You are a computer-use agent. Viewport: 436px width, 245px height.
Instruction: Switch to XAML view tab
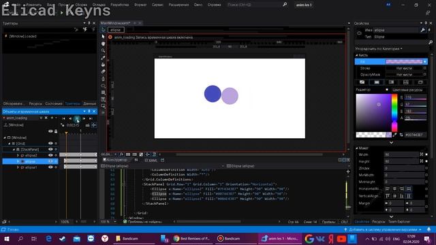pos(151,161)
